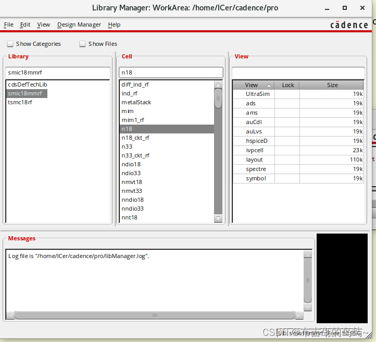376x342 pixels.
Task: Click the Messages horizontal scrollbar
Action: click(x=155, y=315)
